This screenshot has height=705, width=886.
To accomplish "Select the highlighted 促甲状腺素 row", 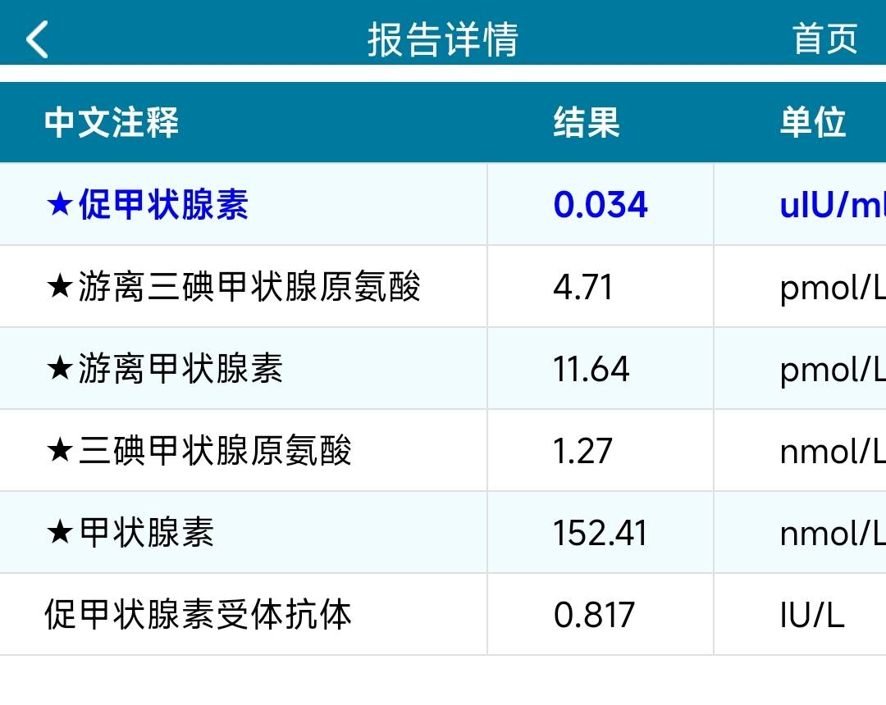I will [x=246, y=204].
